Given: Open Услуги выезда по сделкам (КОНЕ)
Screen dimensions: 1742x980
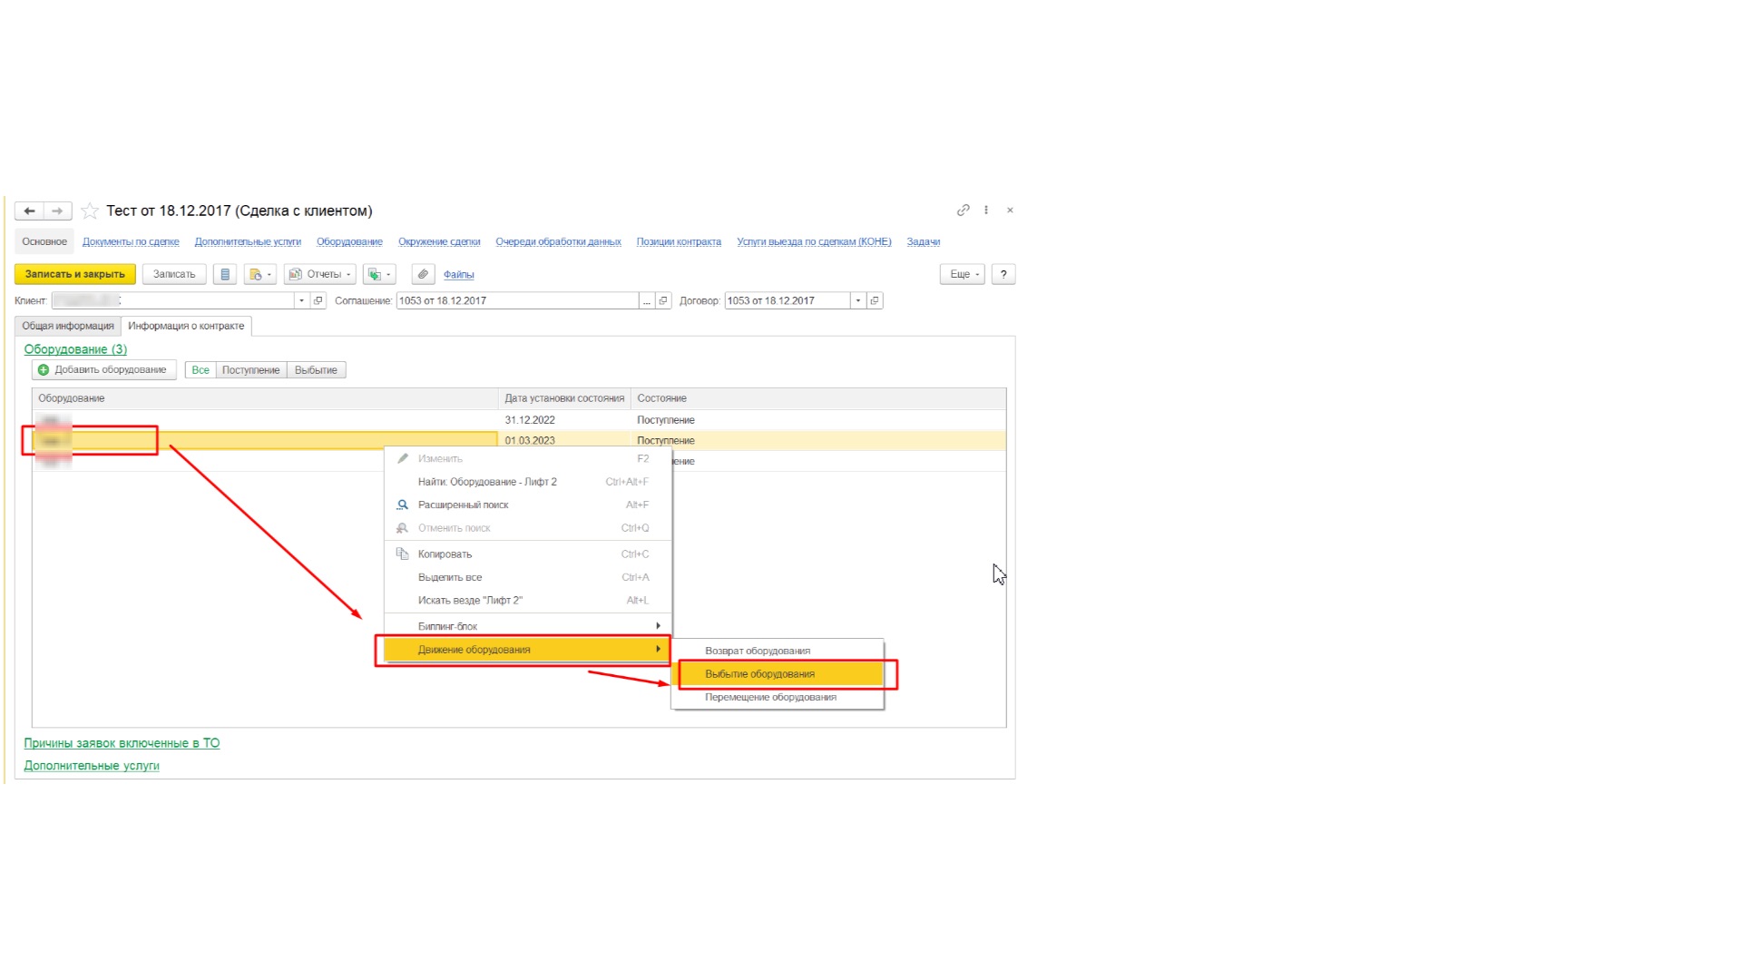Looking at the screenshot, I should tap(814, 242).
